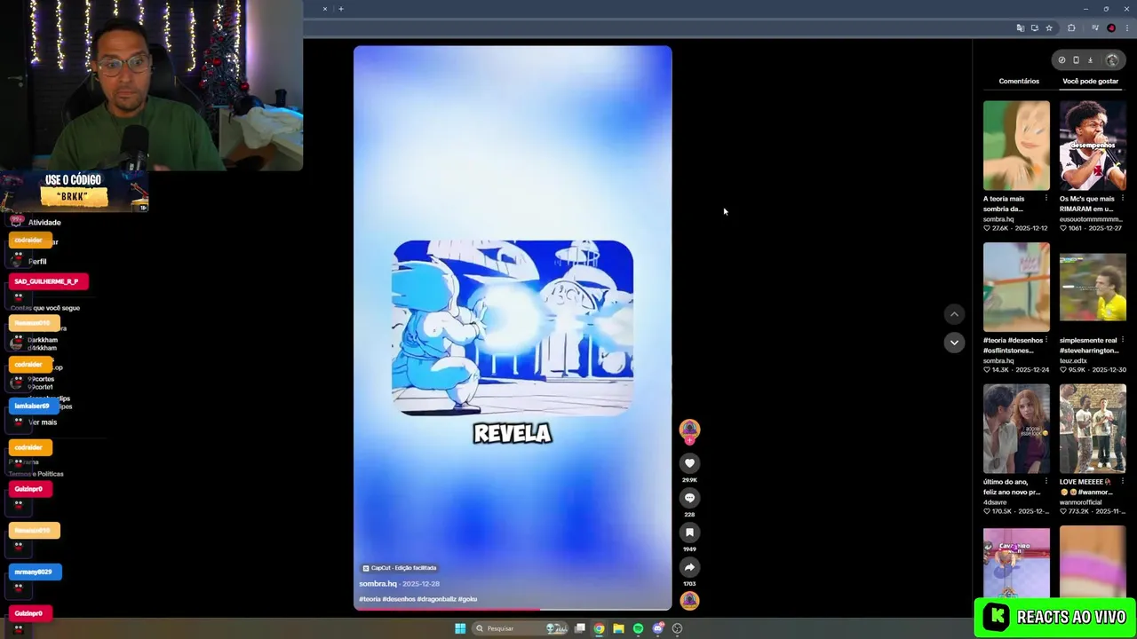Click the 4dsavre author name
The height and width of the screenshot is (639, 1137).
pos(996,502)
